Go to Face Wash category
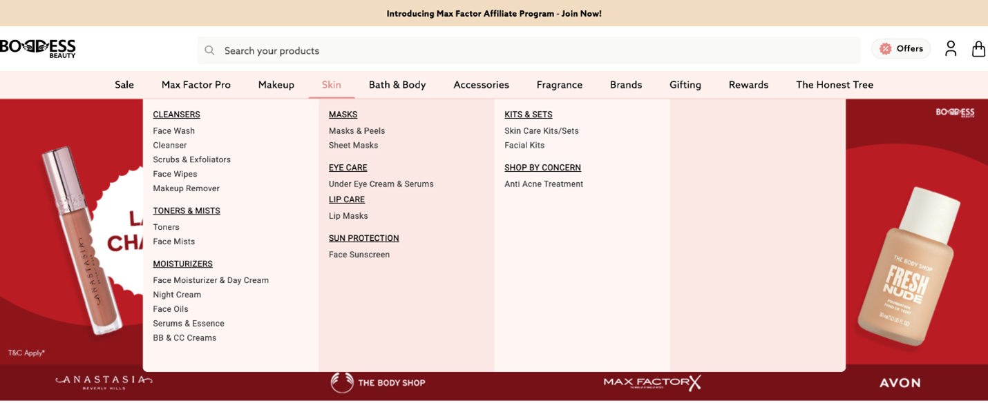Viewport: 988px width, 403px height. (x=173, y=131)
